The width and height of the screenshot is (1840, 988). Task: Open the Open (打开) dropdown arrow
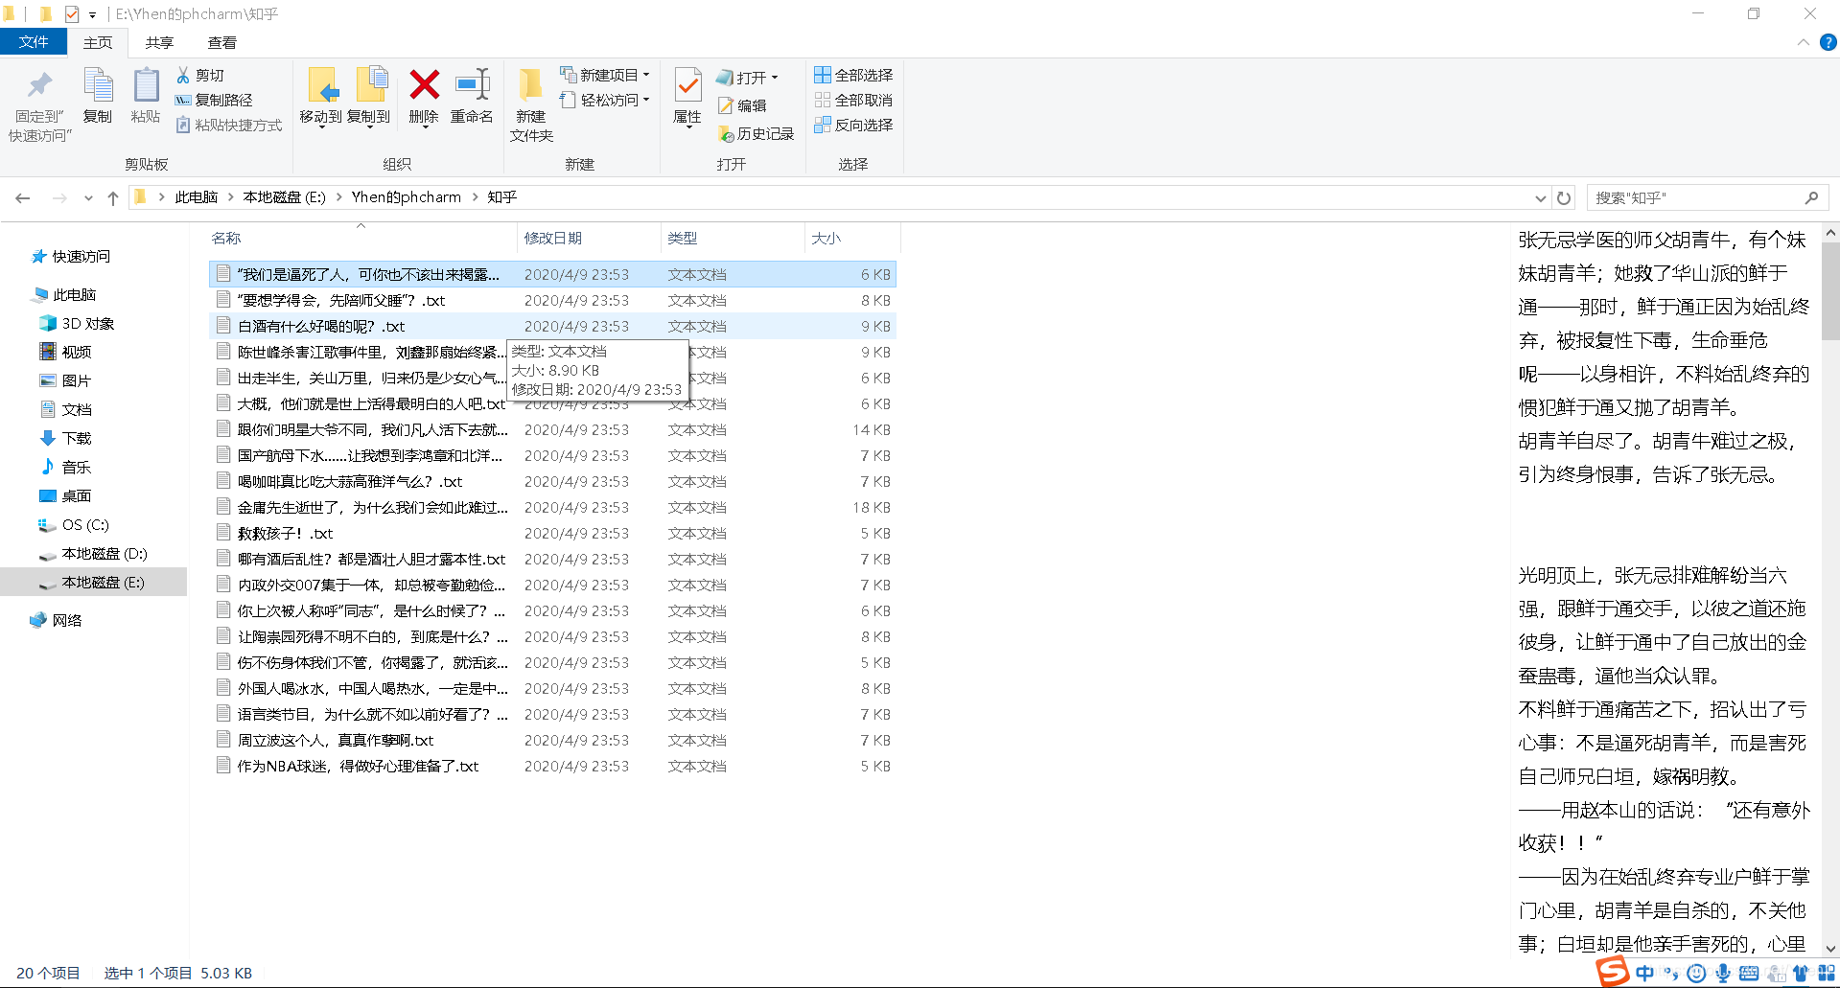point(775,78)
